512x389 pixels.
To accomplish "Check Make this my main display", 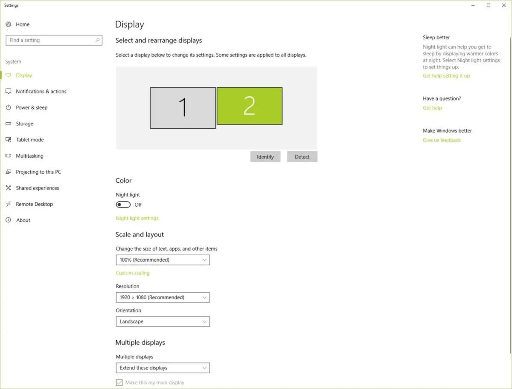I will coord(119,383).
